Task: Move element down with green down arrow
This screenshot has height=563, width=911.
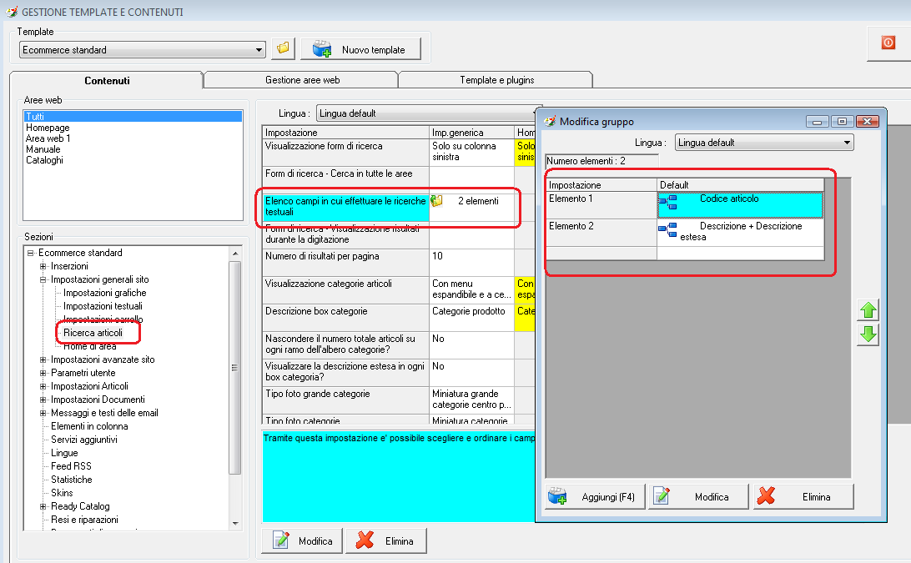Action: (x=868, y=335)
